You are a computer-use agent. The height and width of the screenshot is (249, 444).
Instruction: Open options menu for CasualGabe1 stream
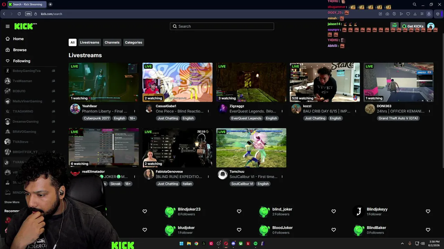click(208, 111)
